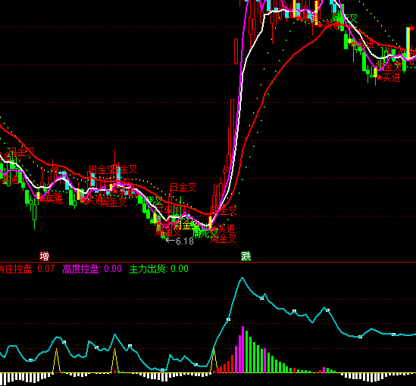The width and height of the screenshot is (416, 386).
Task: Select the 6.18 low price annotation
Action: pyautogui.click(x=180, y=241)
